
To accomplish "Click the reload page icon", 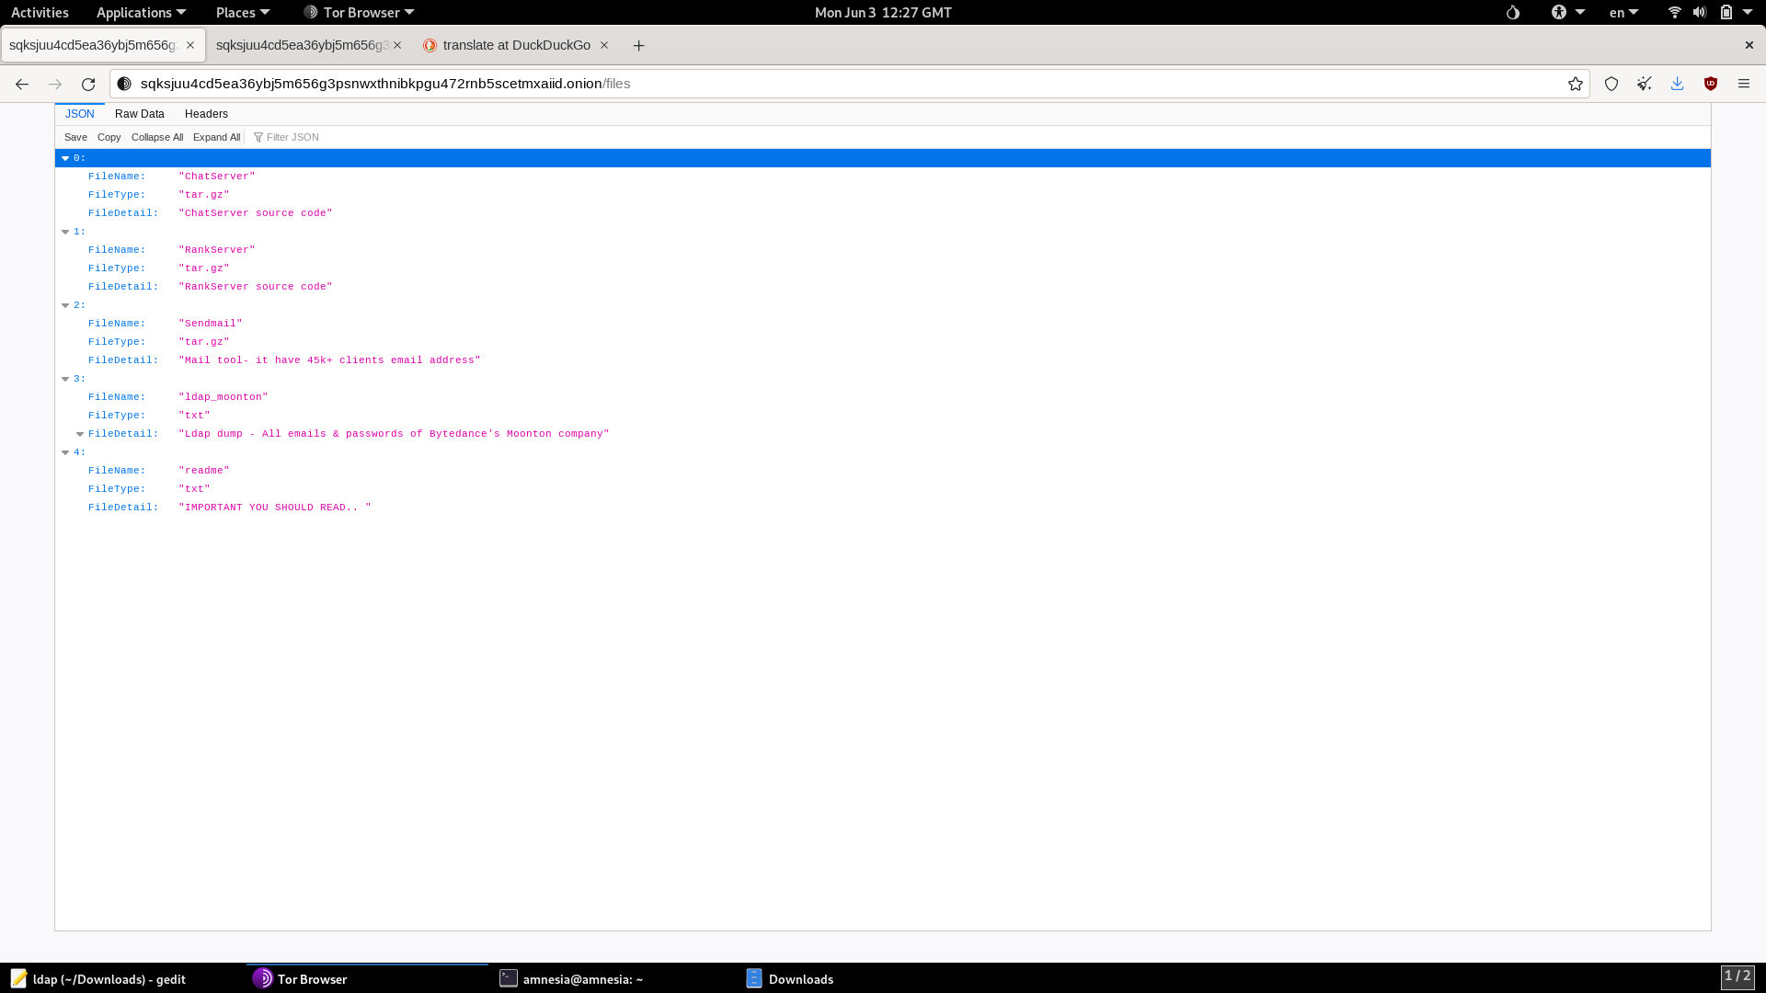I will (88, 84).
